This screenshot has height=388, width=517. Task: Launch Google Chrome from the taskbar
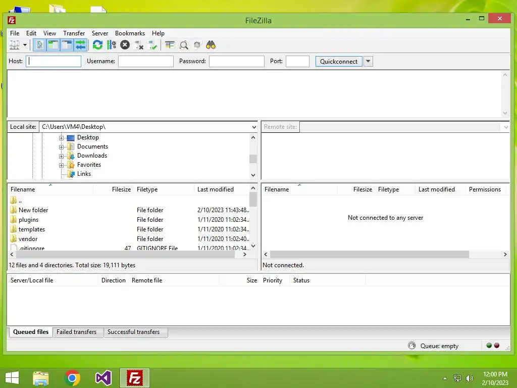(x=72, y=378)
